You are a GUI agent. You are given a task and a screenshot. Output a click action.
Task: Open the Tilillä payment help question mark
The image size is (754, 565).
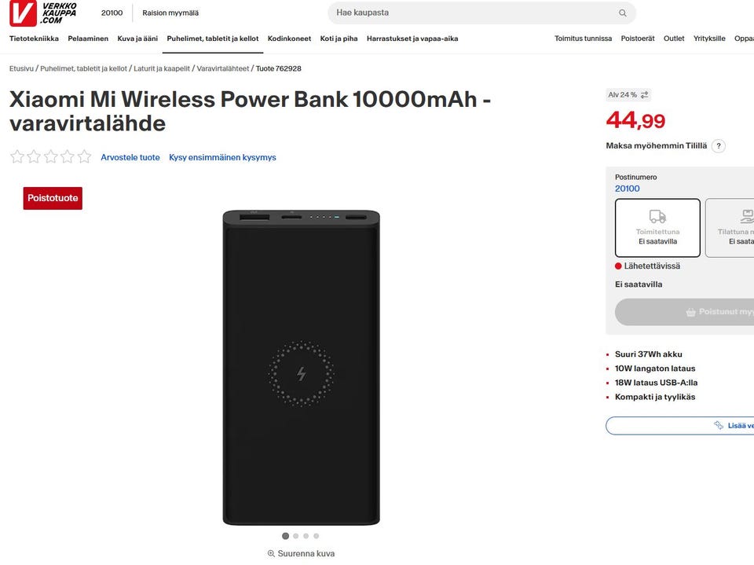click(718, 146)
